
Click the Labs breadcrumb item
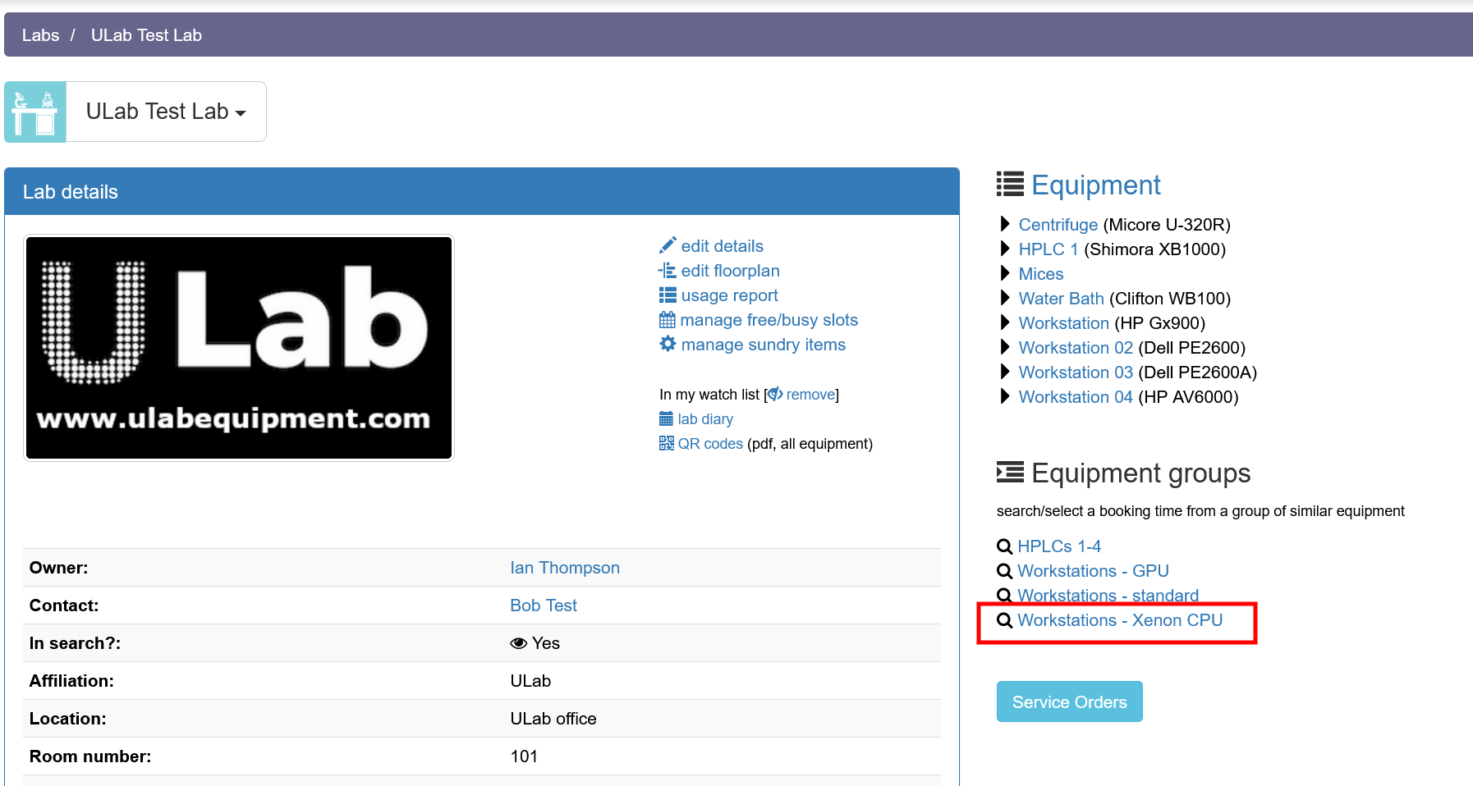click(x=40, y=34)
